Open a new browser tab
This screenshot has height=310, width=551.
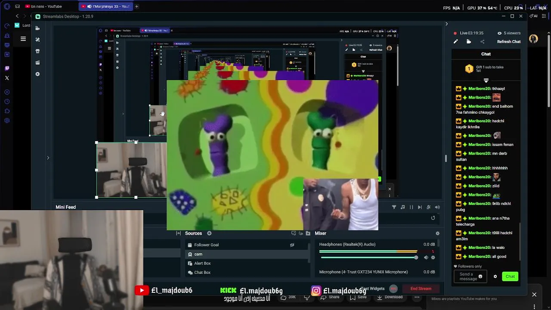[x=136, y=6]
